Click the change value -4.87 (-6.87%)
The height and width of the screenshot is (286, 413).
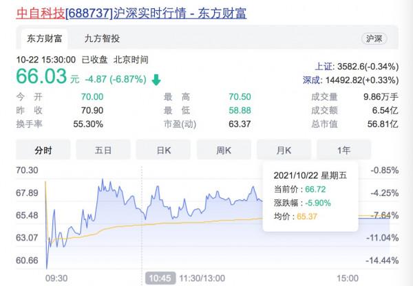pos(116,79)
